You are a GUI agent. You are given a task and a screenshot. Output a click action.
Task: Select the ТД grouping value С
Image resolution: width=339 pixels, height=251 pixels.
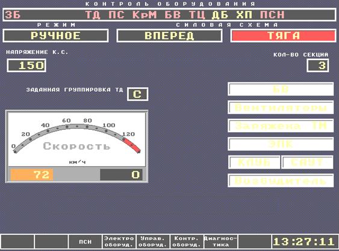138,94
